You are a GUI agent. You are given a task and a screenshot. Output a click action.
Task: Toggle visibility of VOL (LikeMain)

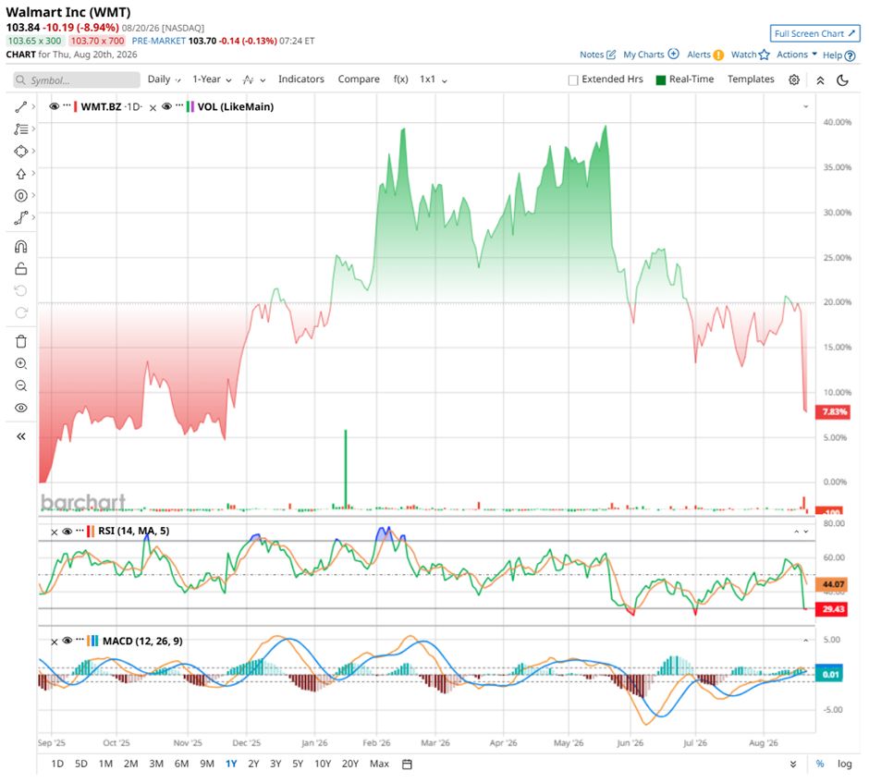(x=166, y=106)
